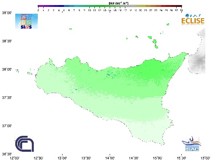Click the SIAS logo

pyautogui.click(x=27, y=21)
